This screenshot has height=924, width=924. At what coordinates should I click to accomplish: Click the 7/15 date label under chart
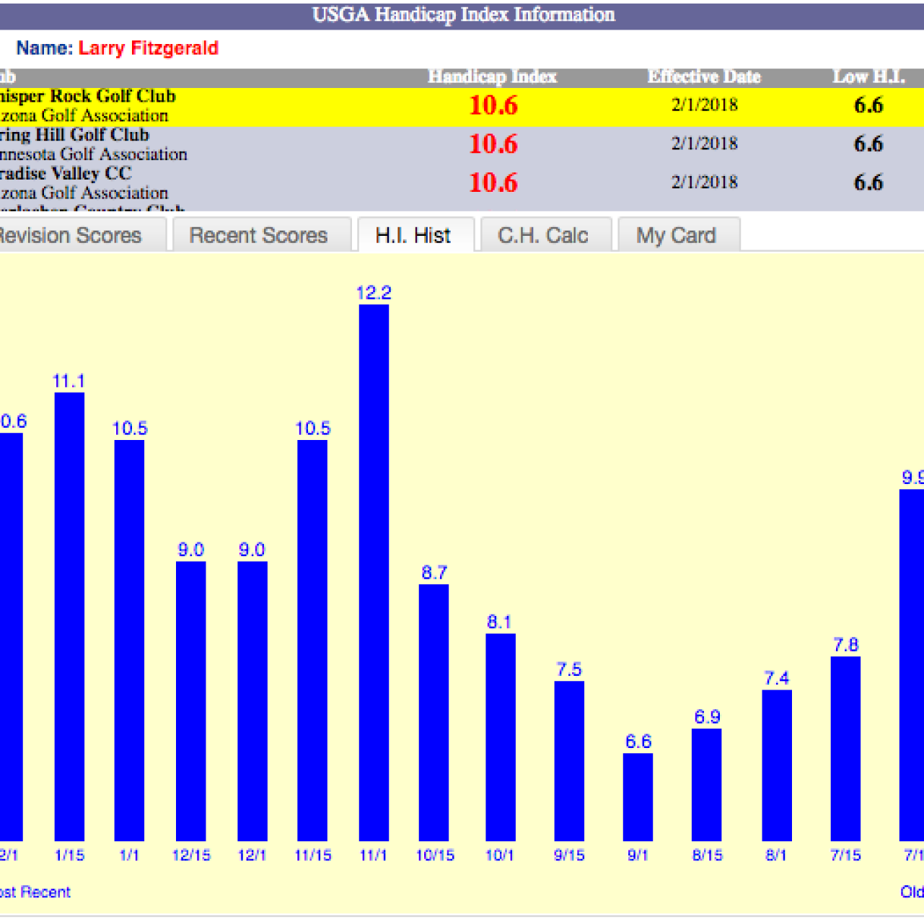click(845, 855)
